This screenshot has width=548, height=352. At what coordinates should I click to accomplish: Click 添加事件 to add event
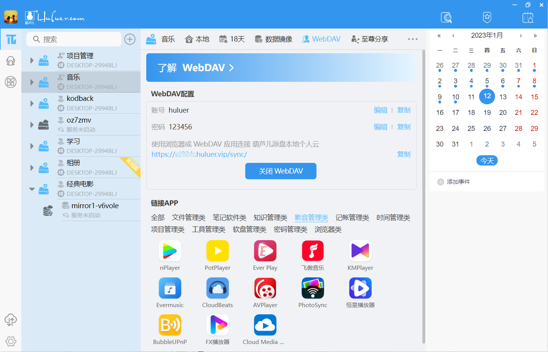(454, 182)
